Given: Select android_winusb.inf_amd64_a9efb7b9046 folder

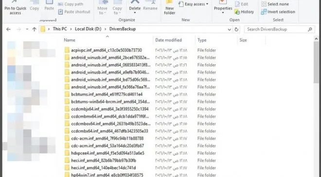Looking at the screenshot, I should click(110, 72).
